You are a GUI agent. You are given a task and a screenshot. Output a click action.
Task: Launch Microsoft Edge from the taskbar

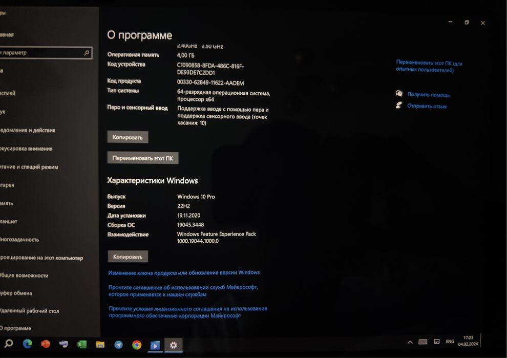(28, 344)
